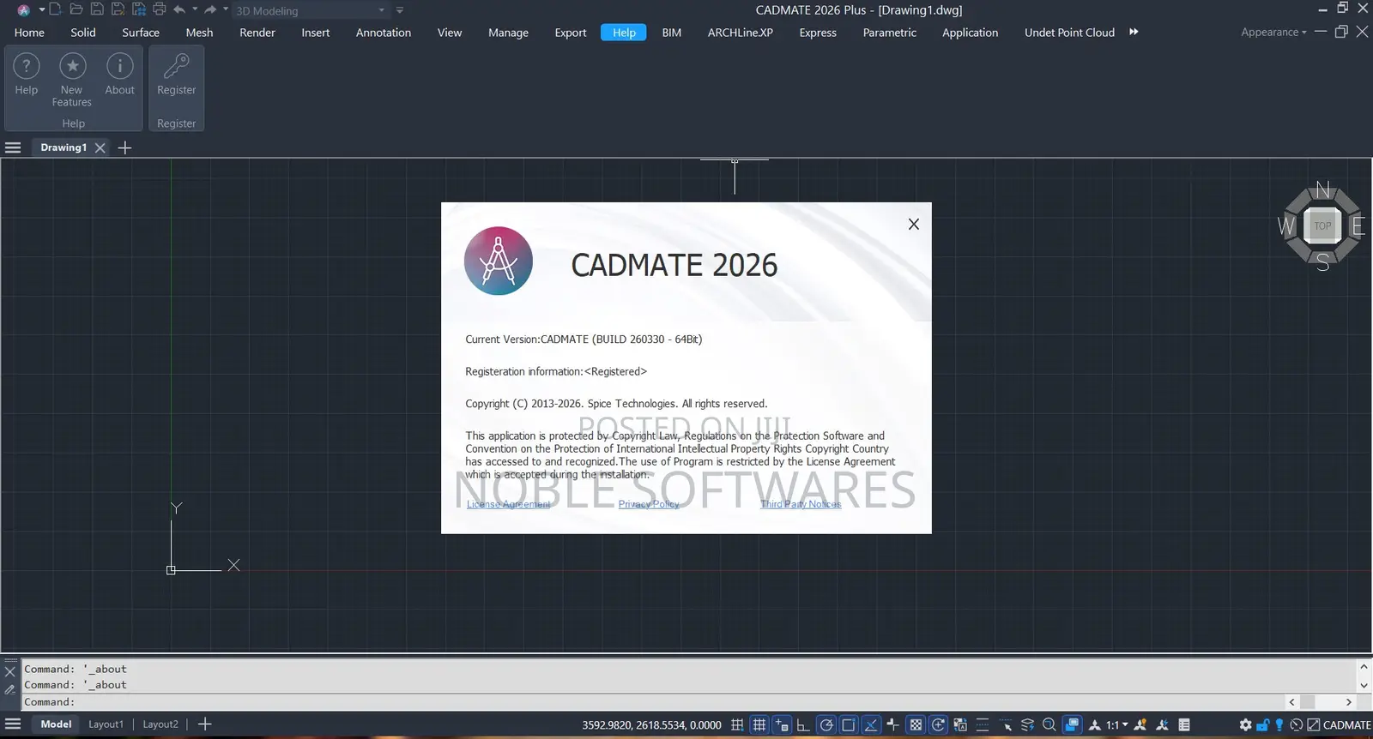The width and height of the screenshot is (1373, 739).
Task: Open the Third Party Notices link
Action: [x=801, y=504]
